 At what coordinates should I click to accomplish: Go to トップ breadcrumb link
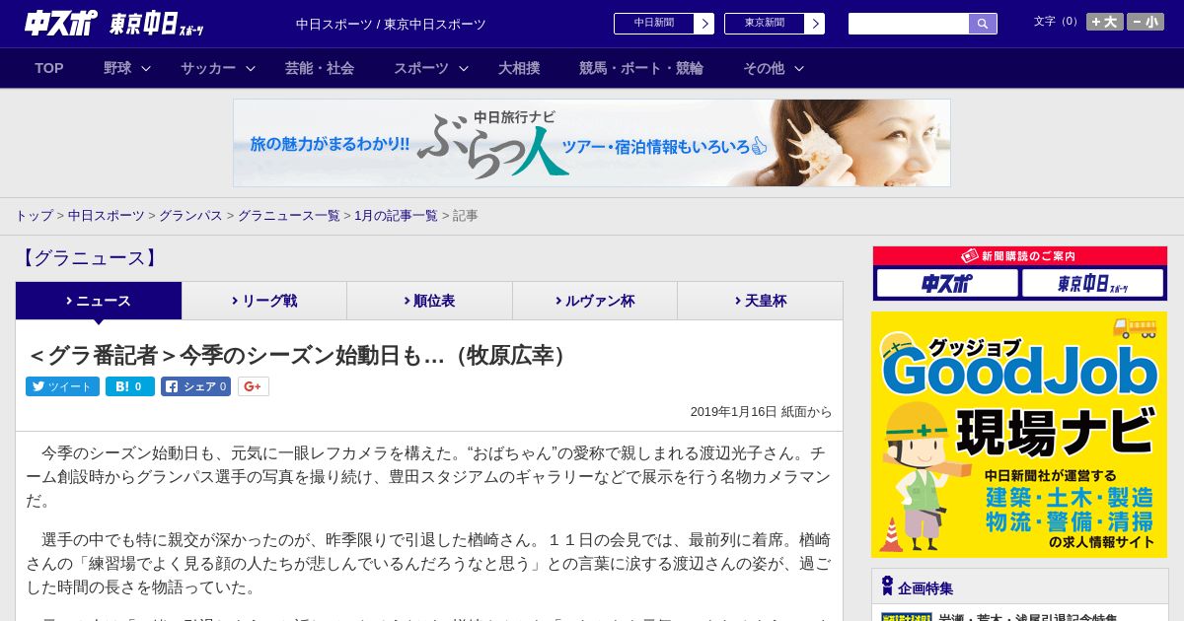click(34, 215)
